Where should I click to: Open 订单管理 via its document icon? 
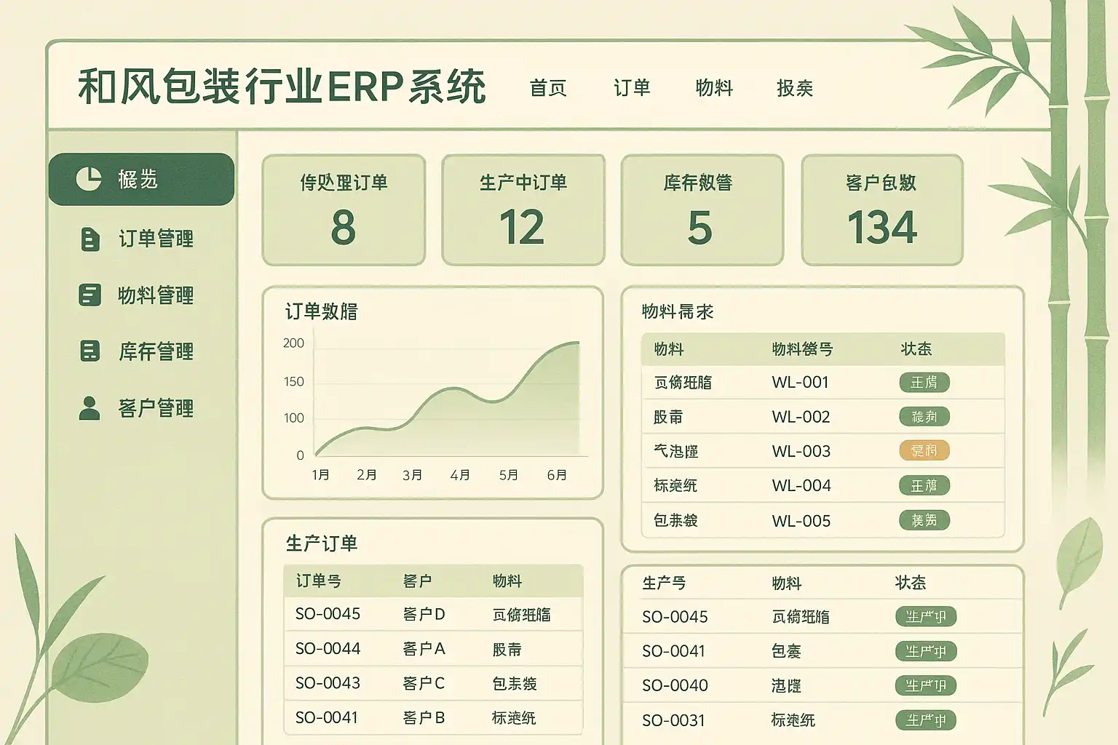point(90,239)
